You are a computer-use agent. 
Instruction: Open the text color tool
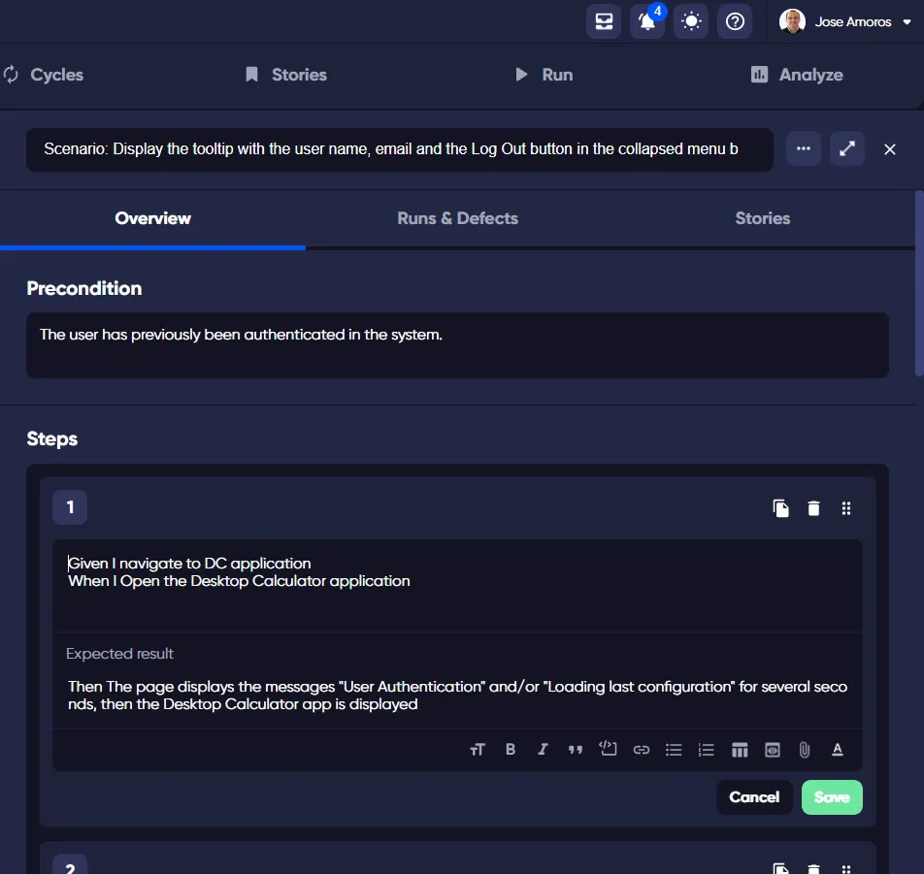coord(838,749)
